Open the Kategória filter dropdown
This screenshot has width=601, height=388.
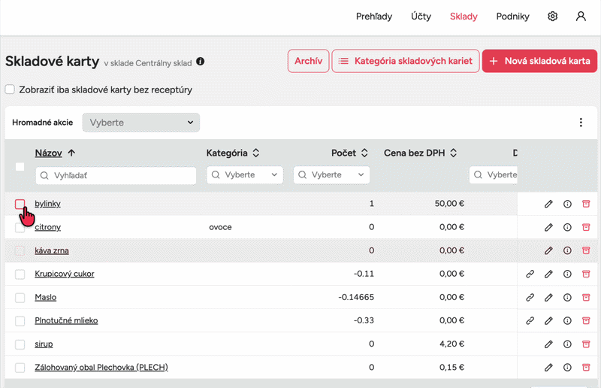point(245,174)
